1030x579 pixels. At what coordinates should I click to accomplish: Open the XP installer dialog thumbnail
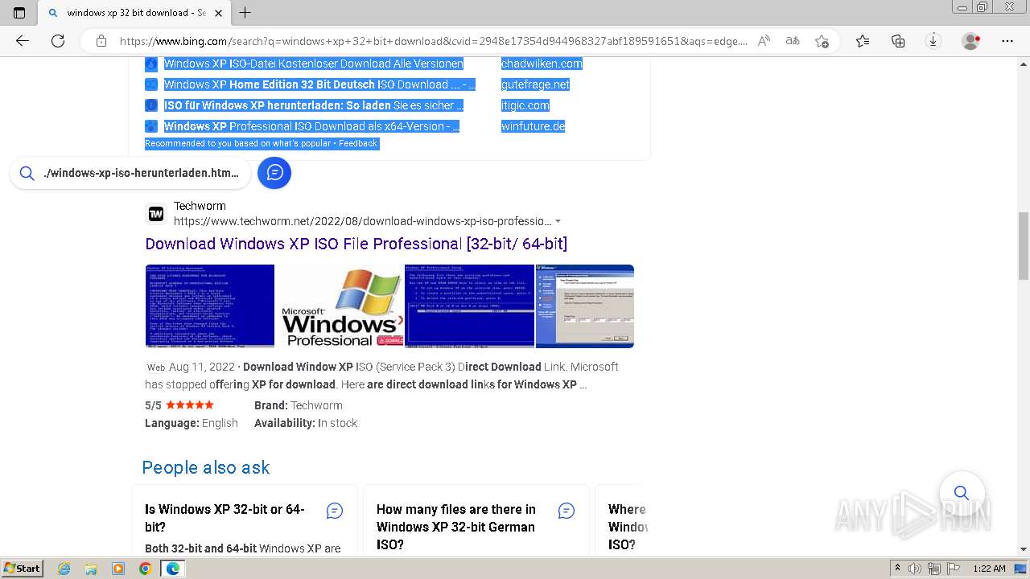click(x=585, y=306)
